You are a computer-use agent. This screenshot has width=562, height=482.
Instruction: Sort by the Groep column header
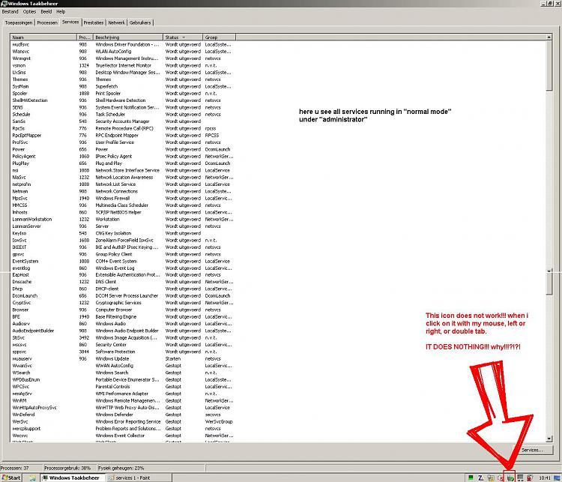click(x=219, y=37)
